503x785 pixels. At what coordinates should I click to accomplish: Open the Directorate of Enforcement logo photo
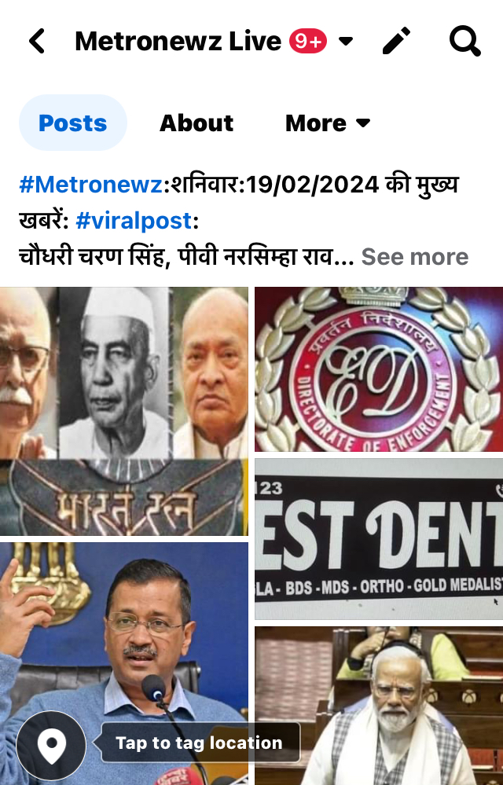[x=379, y=369]
